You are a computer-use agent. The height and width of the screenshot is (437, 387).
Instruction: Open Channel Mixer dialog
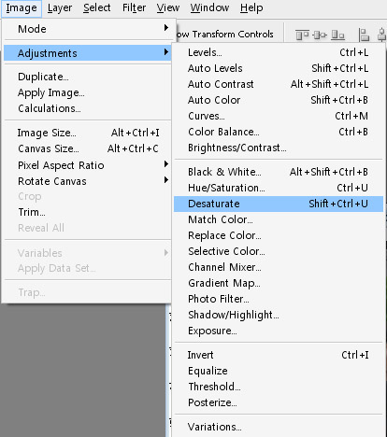(279, 267)
